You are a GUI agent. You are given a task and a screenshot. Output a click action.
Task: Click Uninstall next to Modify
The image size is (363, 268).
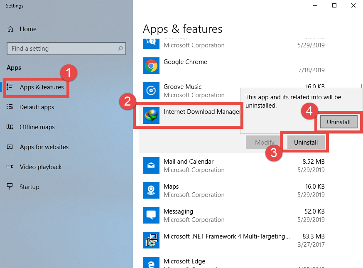[x=306, y=142]
